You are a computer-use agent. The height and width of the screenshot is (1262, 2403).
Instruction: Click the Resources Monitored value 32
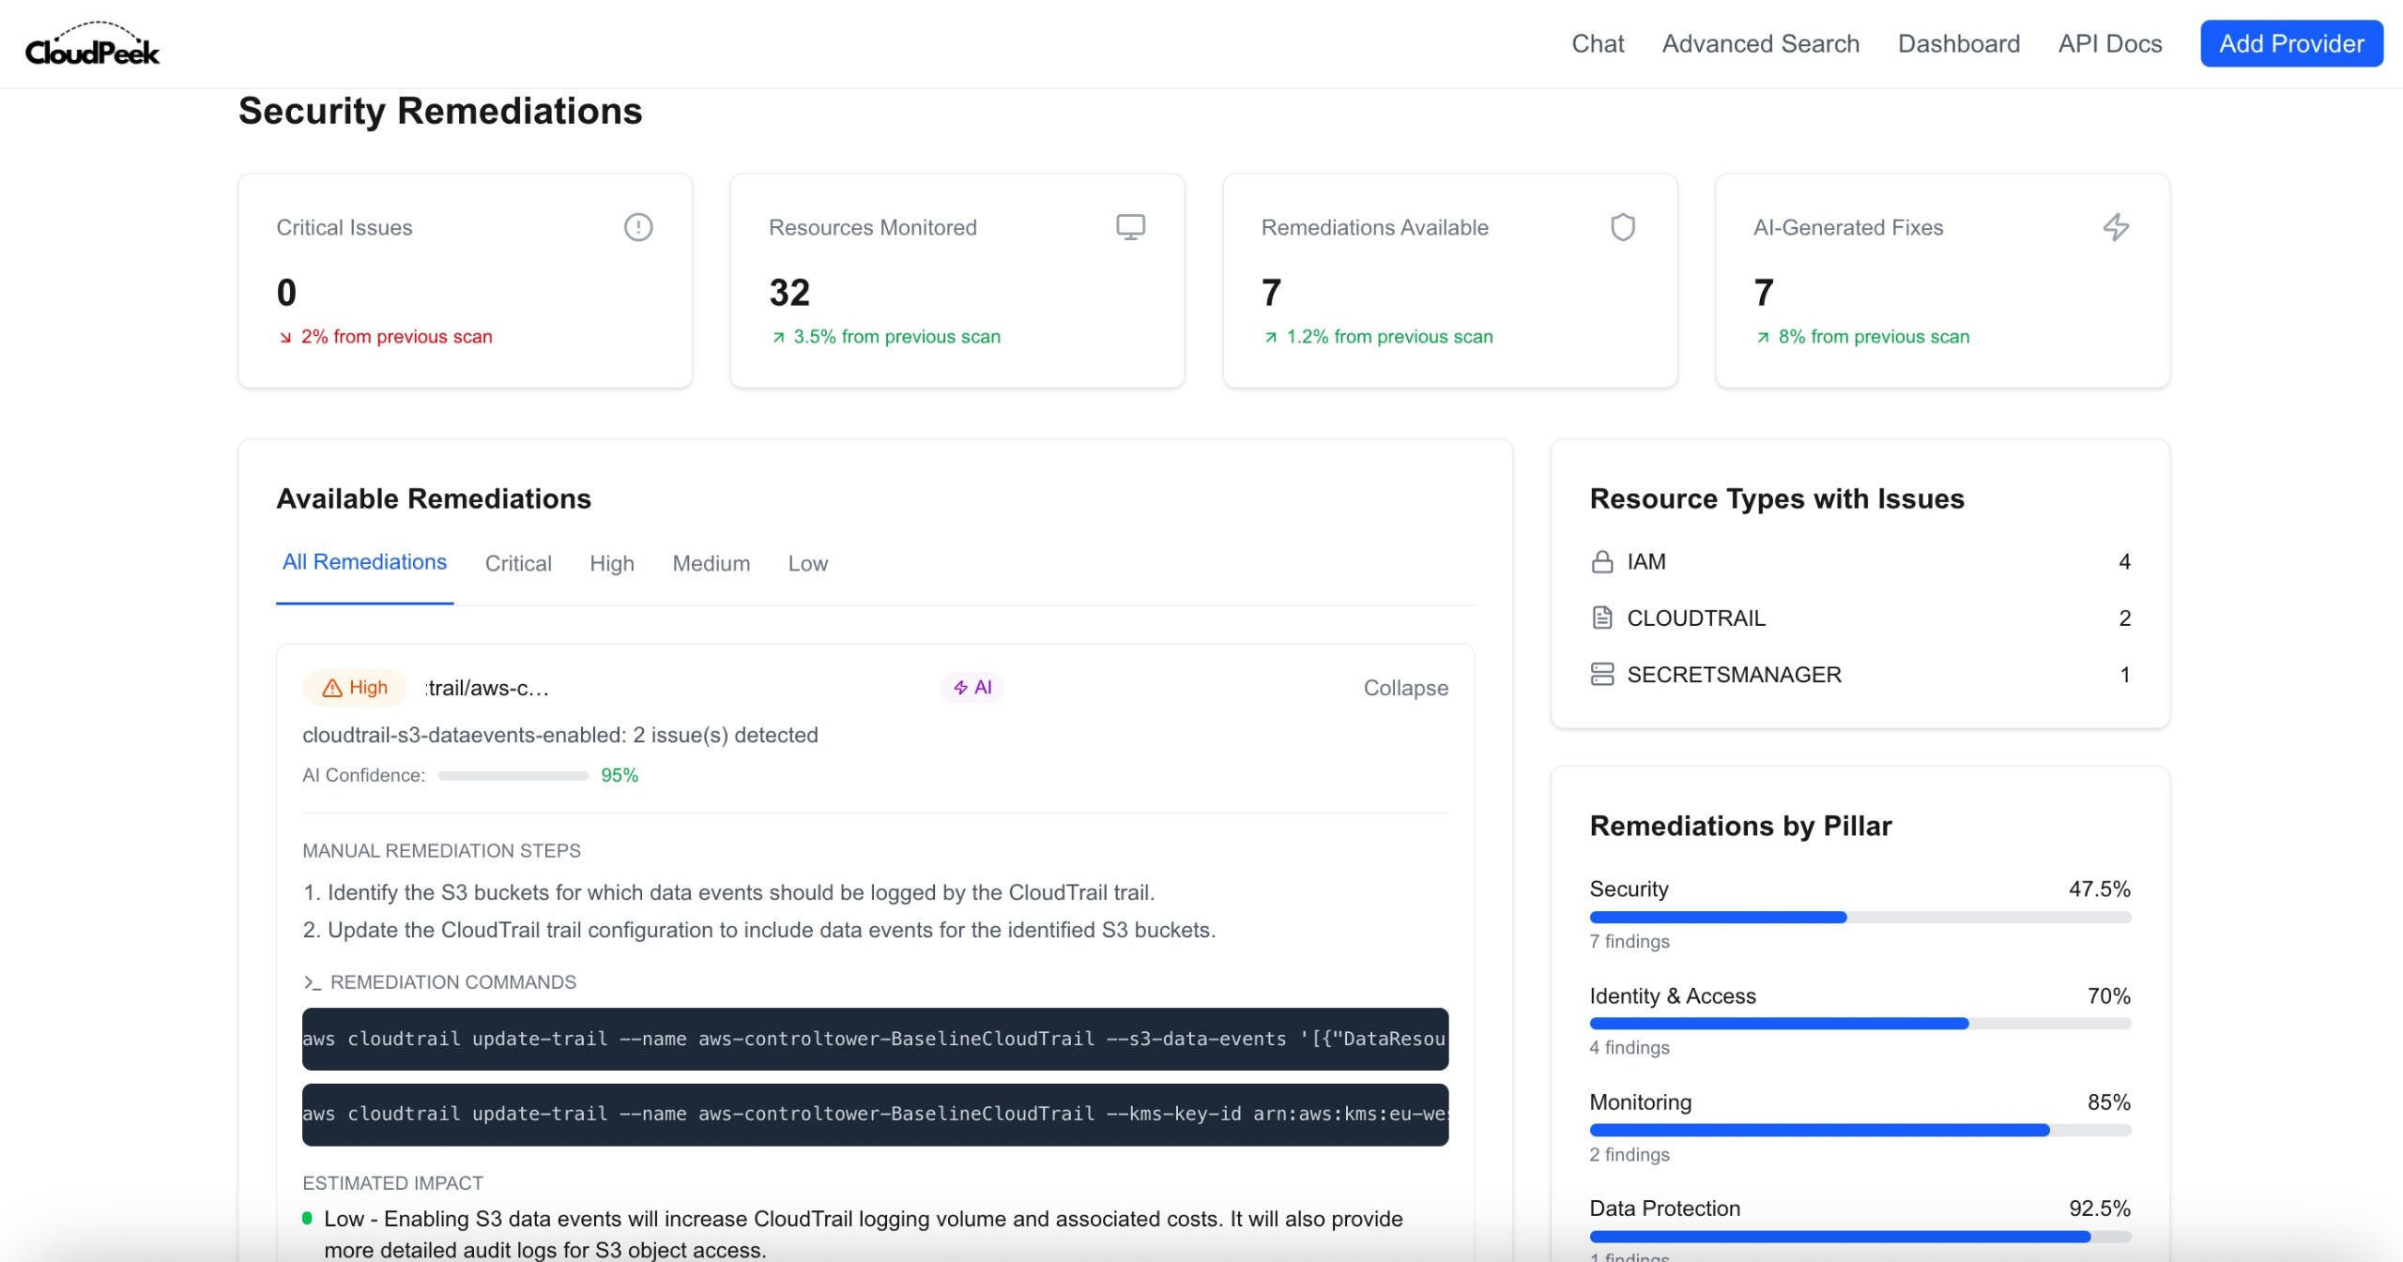pyautogui.click(x=789, y=293)
